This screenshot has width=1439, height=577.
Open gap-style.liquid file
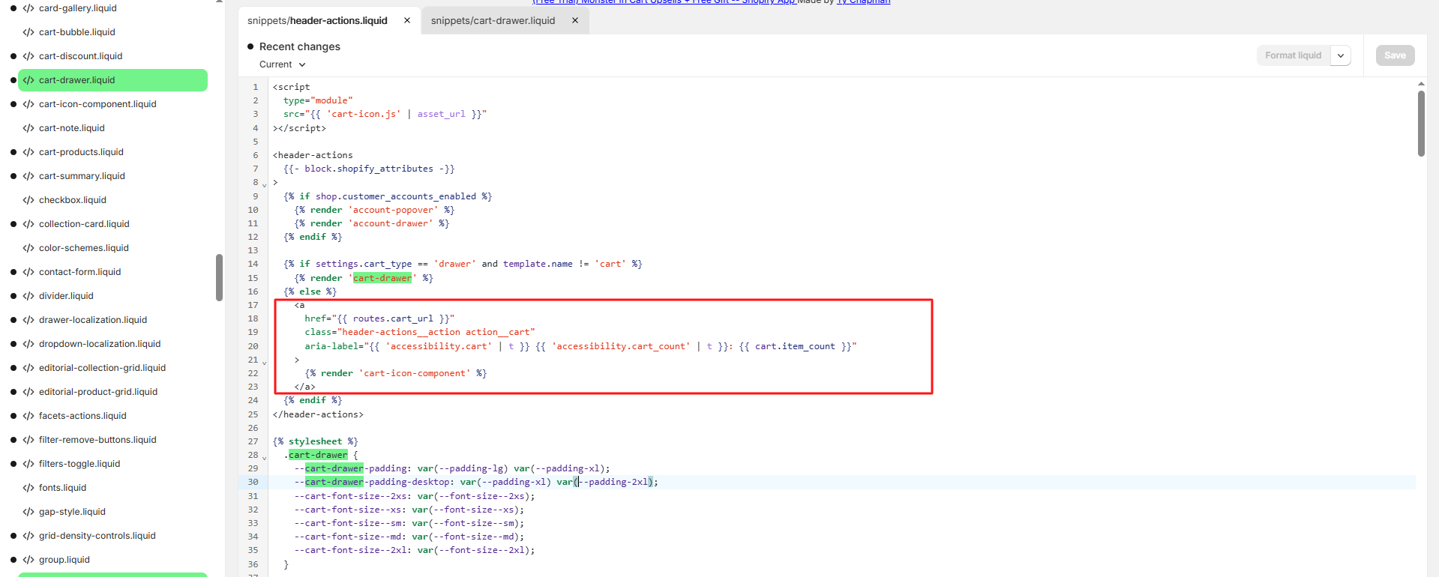(x=72, y=512)
